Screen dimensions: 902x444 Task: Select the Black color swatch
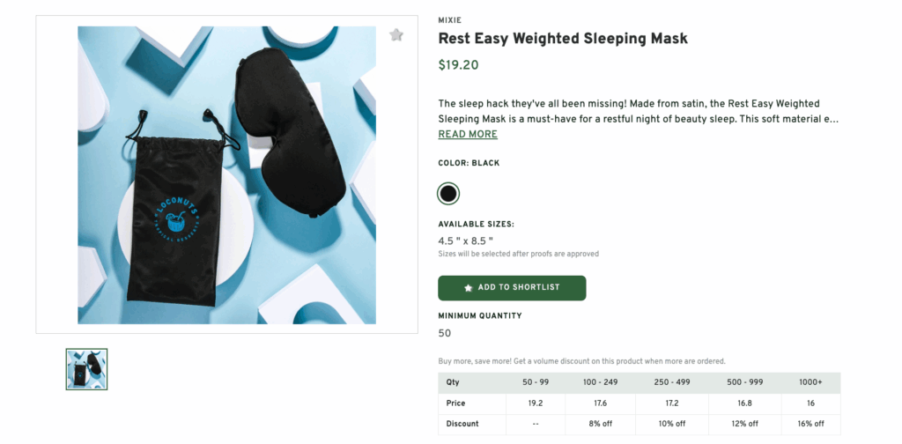(448, 193)
